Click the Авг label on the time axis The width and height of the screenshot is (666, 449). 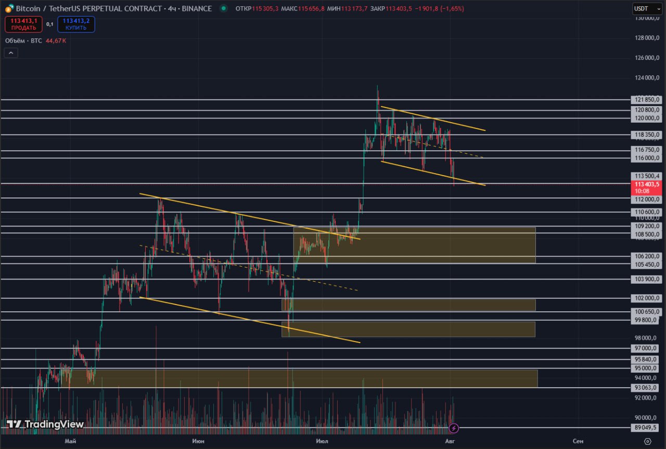(451, 441)
